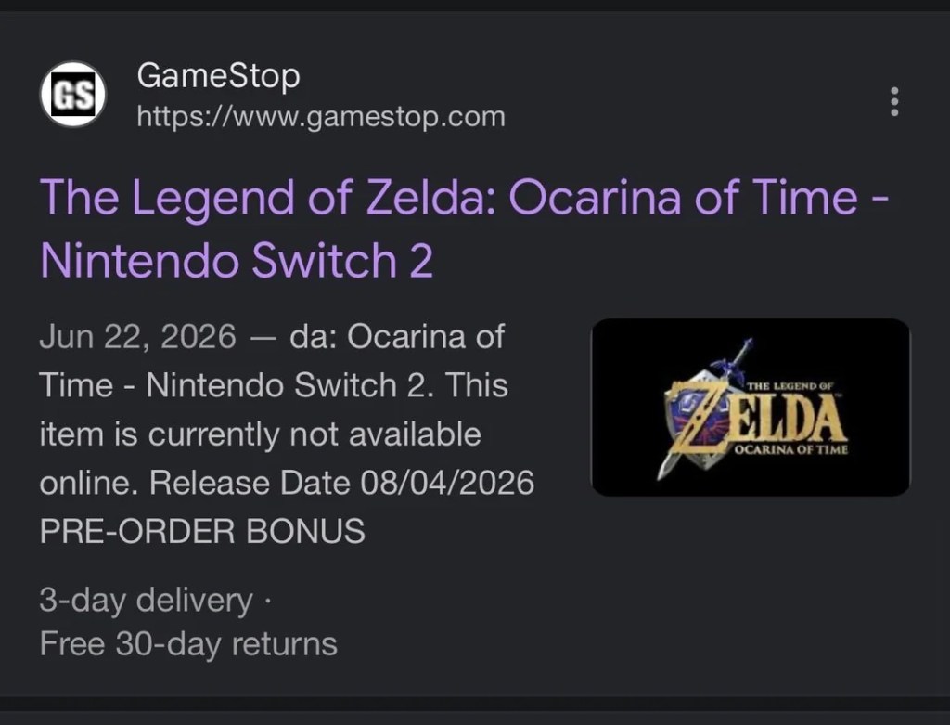
Task: Click the Jun 22, 2026 date
Action: tap(137, 336)
